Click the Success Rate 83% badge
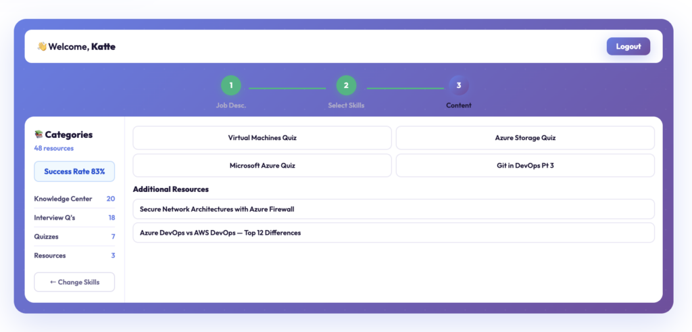 [x=74, y=172]
